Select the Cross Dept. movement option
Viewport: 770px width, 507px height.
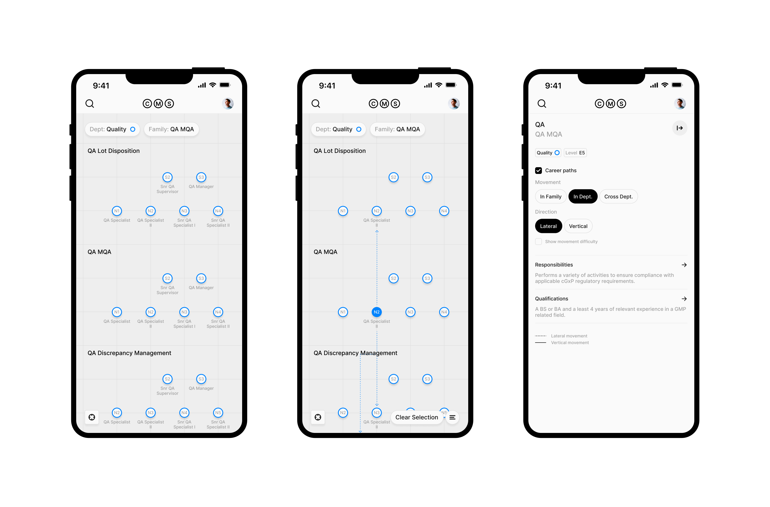click(x=618, y=197)
